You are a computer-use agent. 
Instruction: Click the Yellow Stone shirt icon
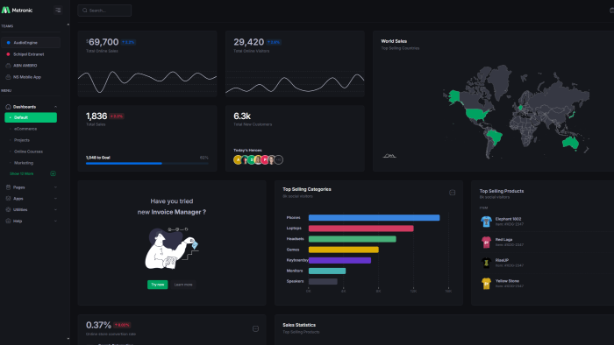pos(486,284)
